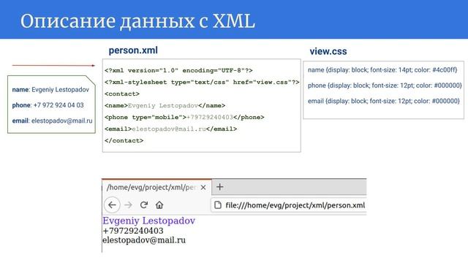This screenshot has width=468, height=263.
Task: Click the card line email: elestopadov@mail.ru
Action: tap(52, 121)
